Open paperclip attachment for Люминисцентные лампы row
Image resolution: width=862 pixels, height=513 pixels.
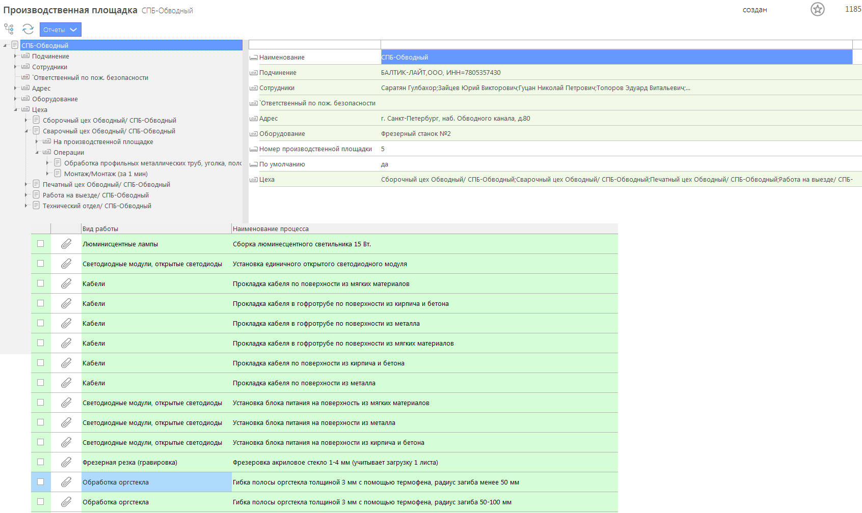pos(66,244)
